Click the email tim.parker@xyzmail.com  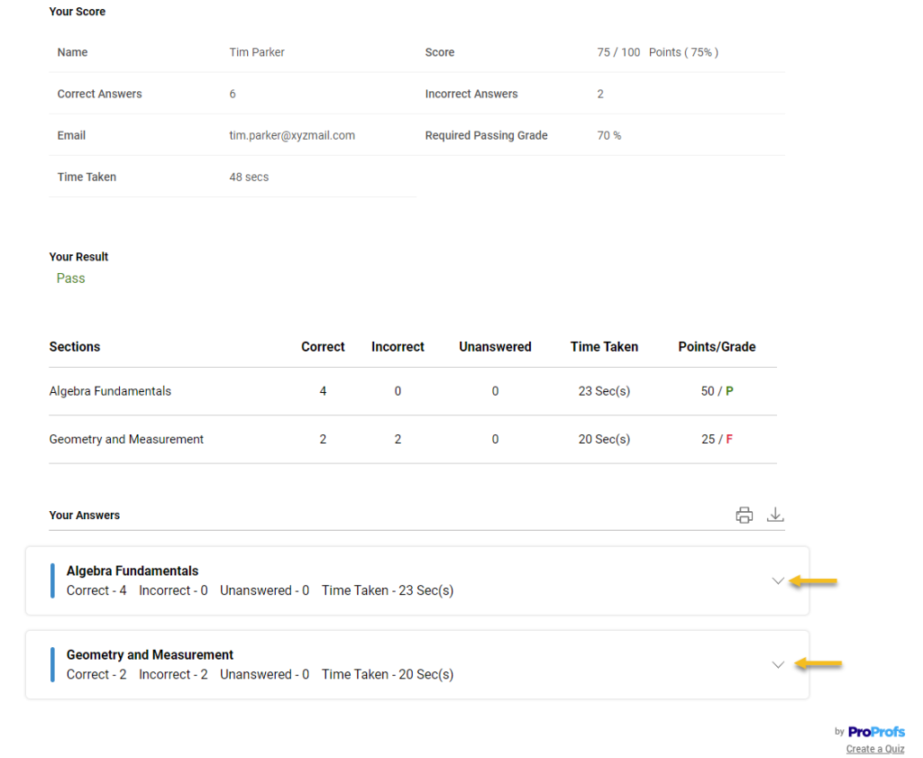click(x=292, y=135)
